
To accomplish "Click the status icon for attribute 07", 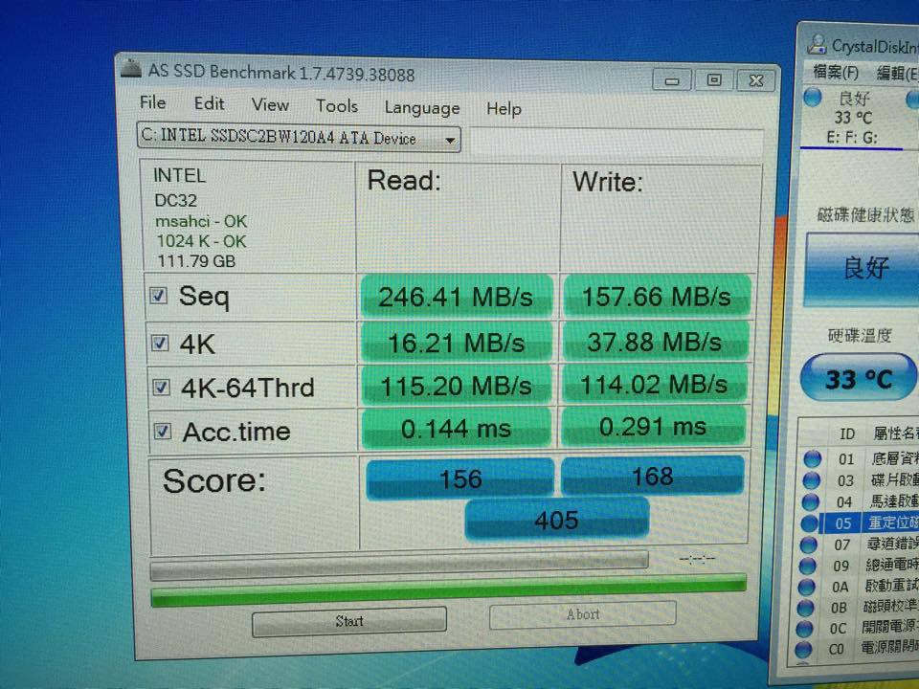I will pyautogui.click(x=808, y=545).
